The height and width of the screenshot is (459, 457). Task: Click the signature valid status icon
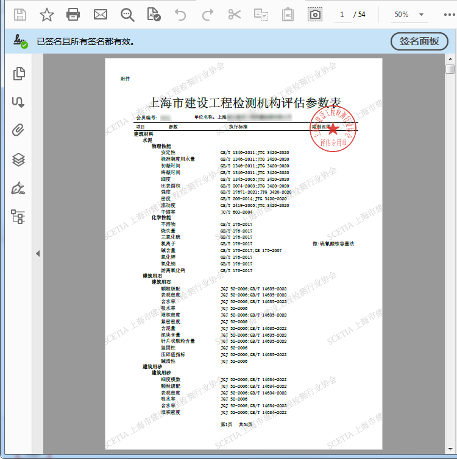click(x=21, y=41)
